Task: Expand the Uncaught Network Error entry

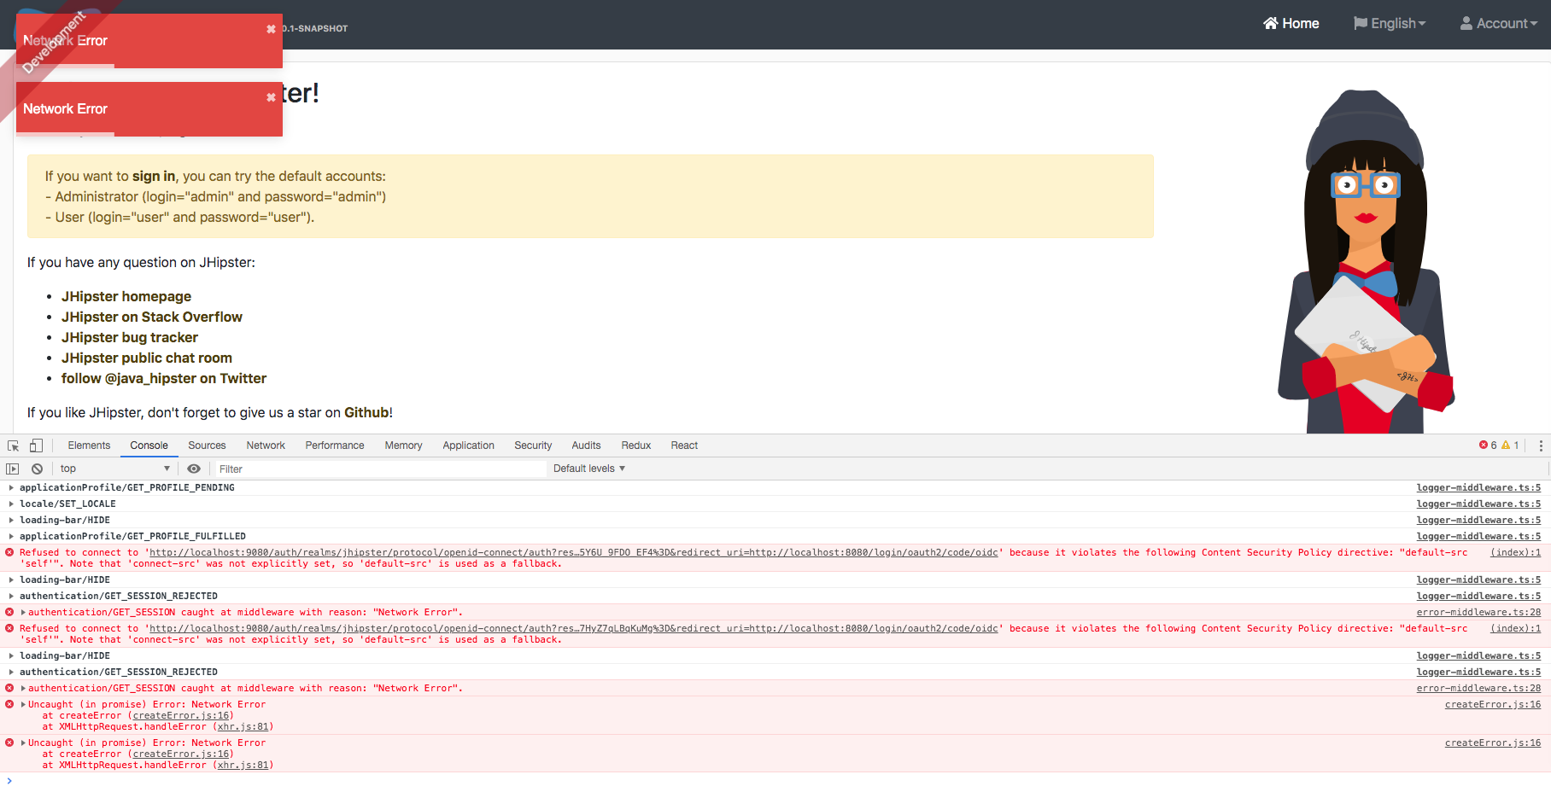Action: [x=23, y=704]
